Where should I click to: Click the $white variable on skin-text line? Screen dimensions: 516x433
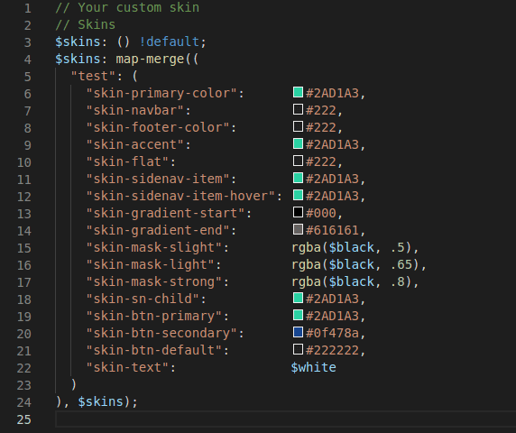[x=314, y=367]
